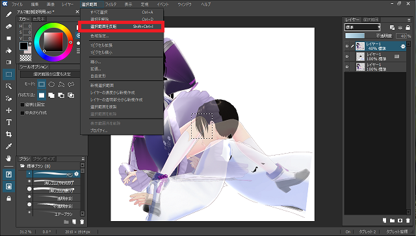
Task: Click the 選択範囲の位置を決定 button
Action: [49, 75]
